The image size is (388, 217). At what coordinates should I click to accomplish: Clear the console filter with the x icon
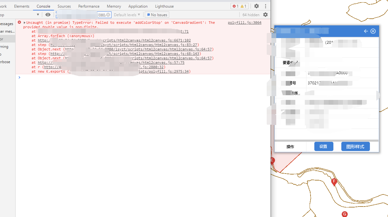[108, 15]
